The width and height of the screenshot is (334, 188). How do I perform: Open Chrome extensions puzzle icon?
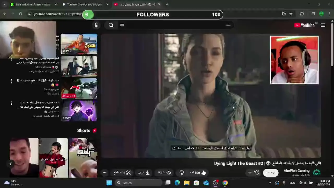coord(302,14)
